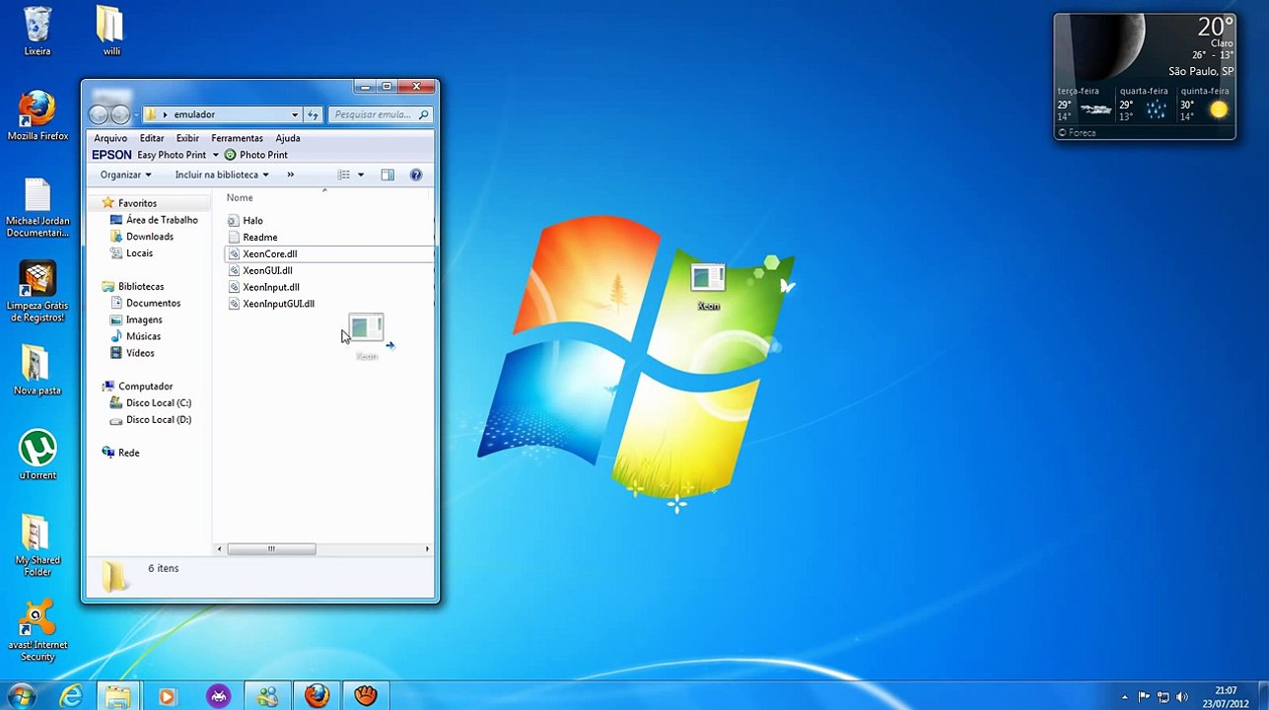The height and width of the screenshot is (710, 1269).
Task: Open the taskbar clock showing 21:07
Action: (1226, 696)
